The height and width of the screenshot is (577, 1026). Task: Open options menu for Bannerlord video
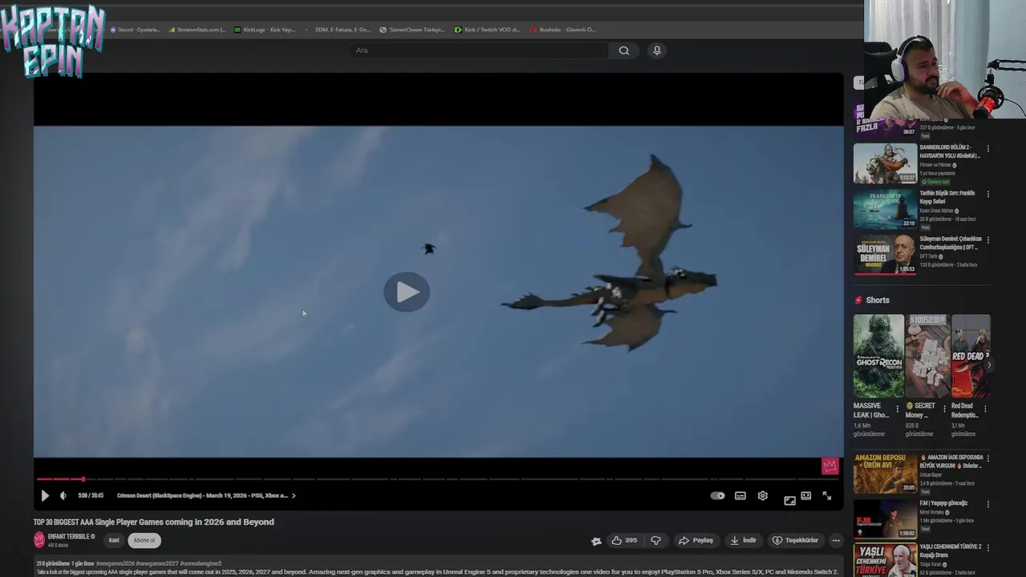tap(988, 149)
